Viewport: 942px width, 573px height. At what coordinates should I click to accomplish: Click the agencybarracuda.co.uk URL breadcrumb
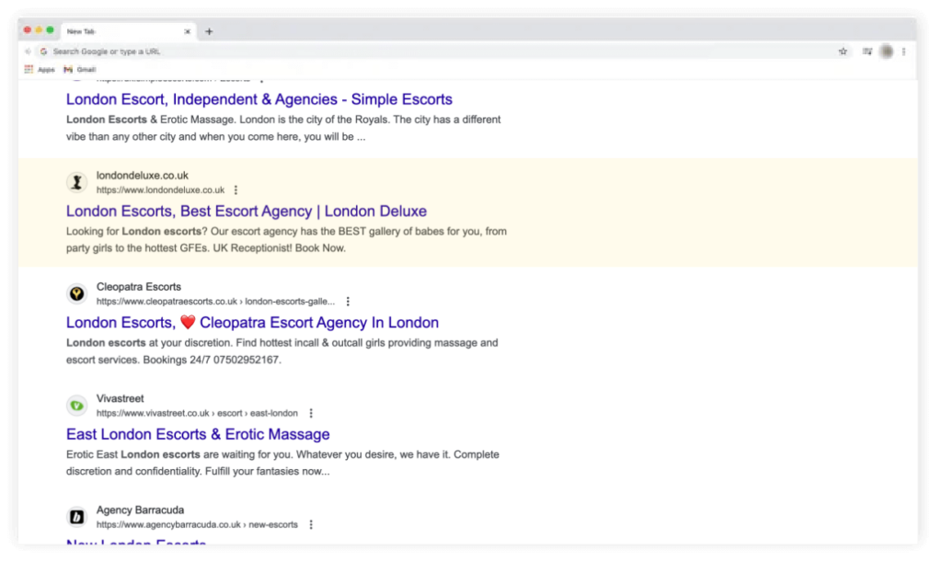click(x=197, y=525)
